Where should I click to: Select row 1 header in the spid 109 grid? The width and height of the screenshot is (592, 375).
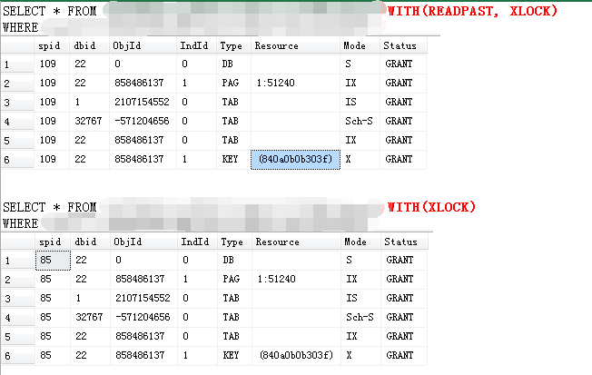click(18, 64)
